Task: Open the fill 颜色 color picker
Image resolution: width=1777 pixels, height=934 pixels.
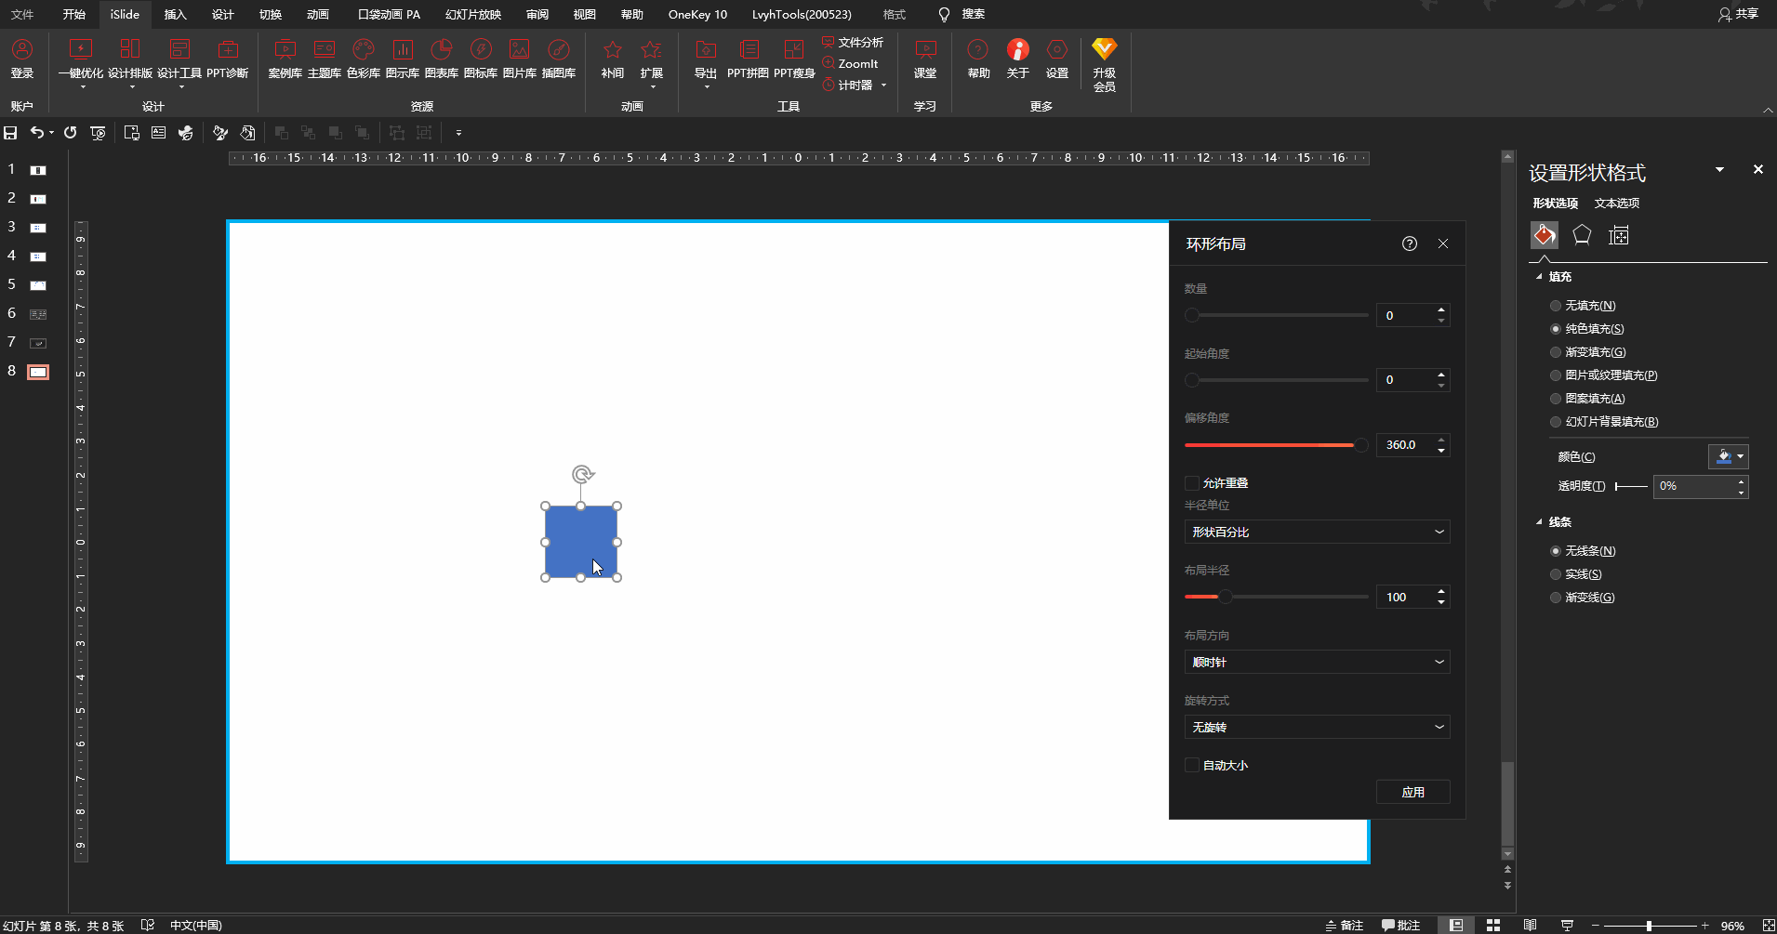Action: click(1728, 456)
